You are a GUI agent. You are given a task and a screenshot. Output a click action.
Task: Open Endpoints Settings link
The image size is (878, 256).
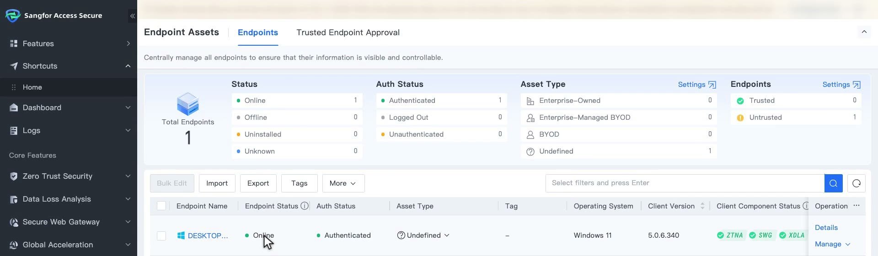[x=841, y=85]
